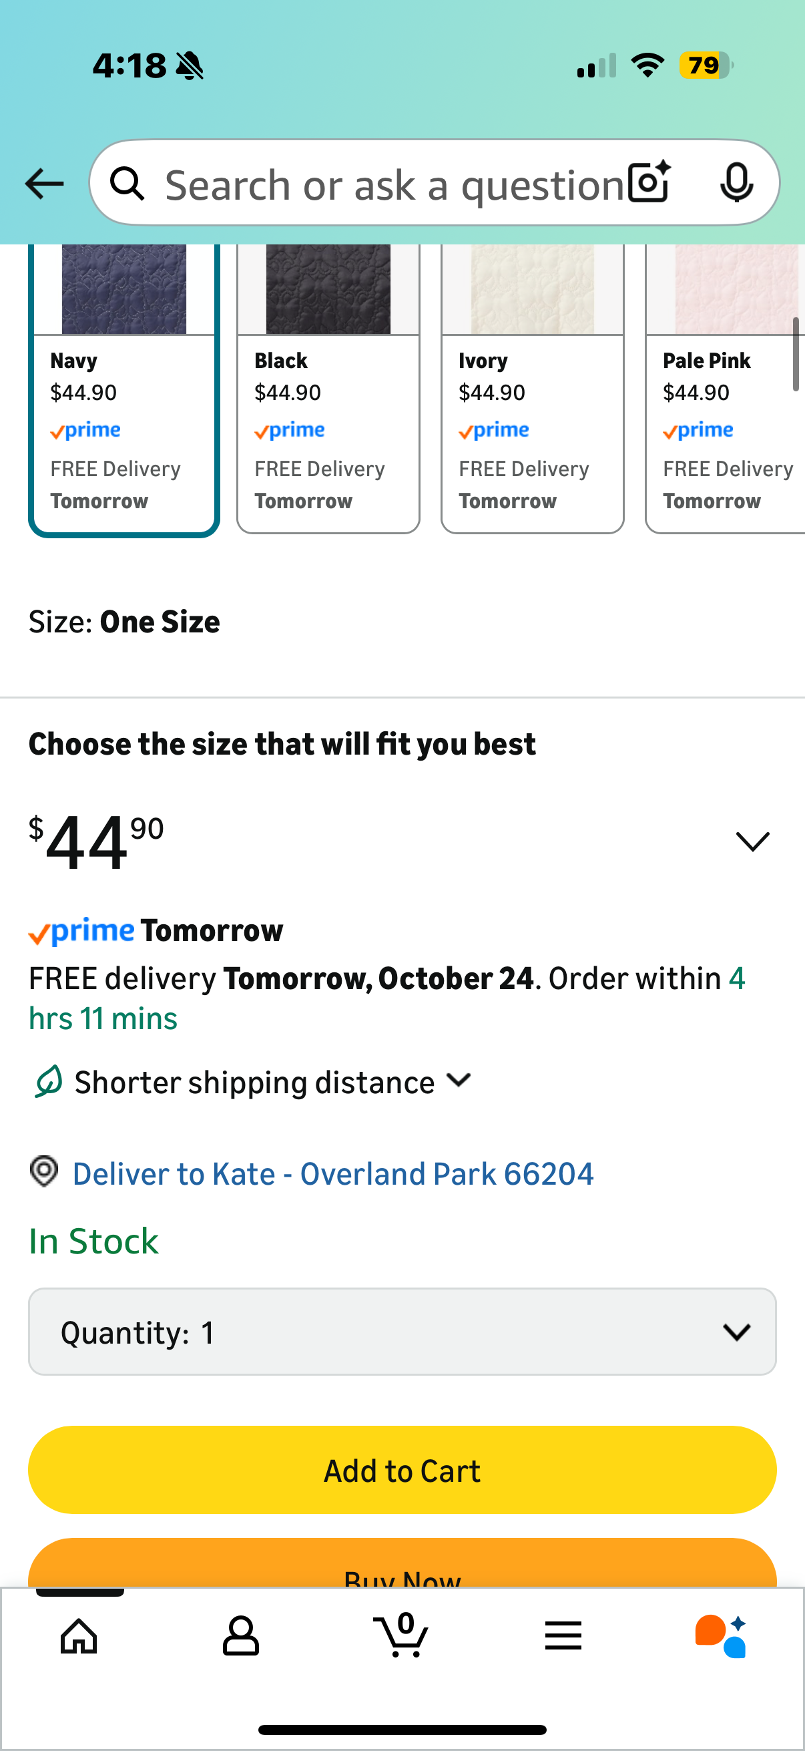Screen dimensions: 805x1751
Task: Switch to the profile tab
Action: [240, 1635]
